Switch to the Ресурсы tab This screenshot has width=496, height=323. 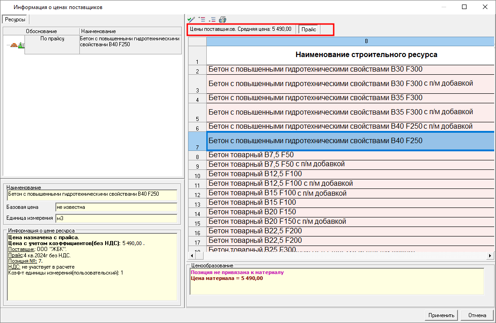(15, 19)
